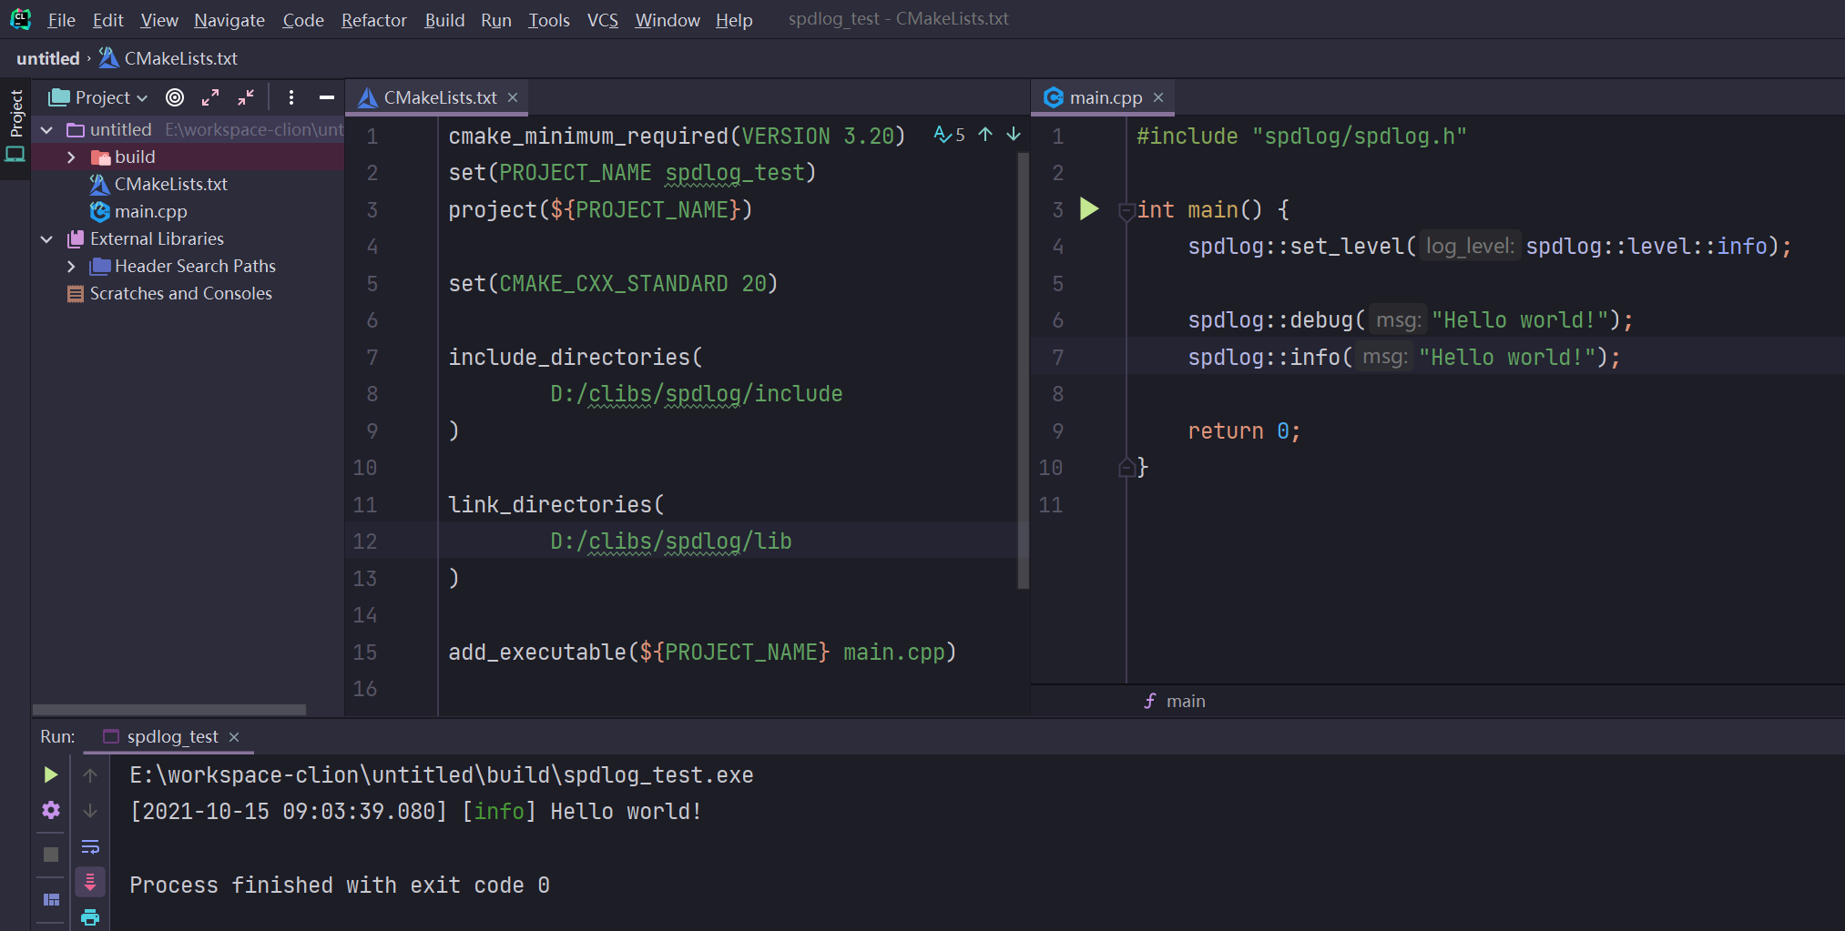Toggle scroll to end of console output

[x=90, y=882]
